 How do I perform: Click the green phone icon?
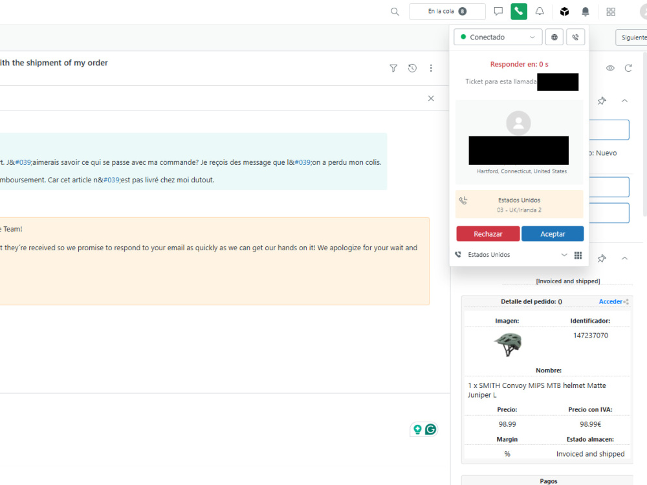click(519, 11)
